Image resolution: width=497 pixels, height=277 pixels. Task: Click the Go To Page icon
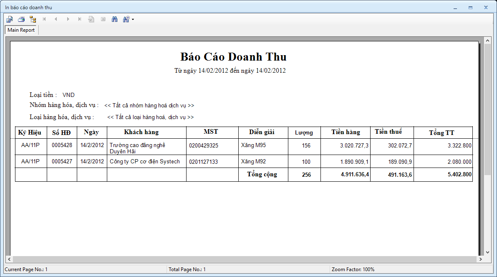click(x=91, y=19)
